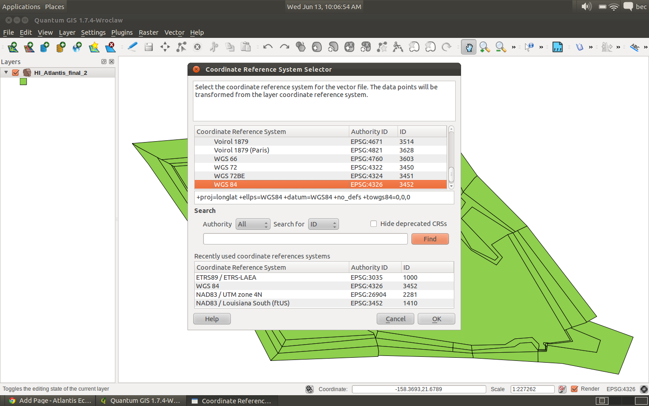
Task: Select the Pan Map hand tool
Action: tap(469, 47)
